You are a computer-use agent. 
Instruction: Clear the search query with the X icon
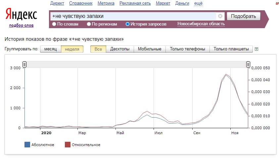click(x=220, y=16)
